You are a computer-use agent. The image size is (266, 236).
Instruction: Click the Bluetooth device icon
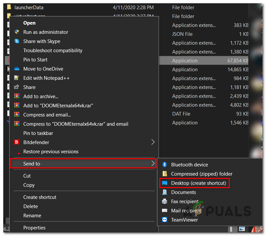pos(165,165)
